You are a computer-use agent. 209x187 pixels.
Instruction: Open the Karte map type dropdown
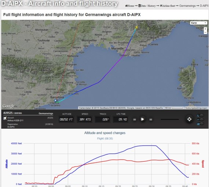tap(199, 23)
